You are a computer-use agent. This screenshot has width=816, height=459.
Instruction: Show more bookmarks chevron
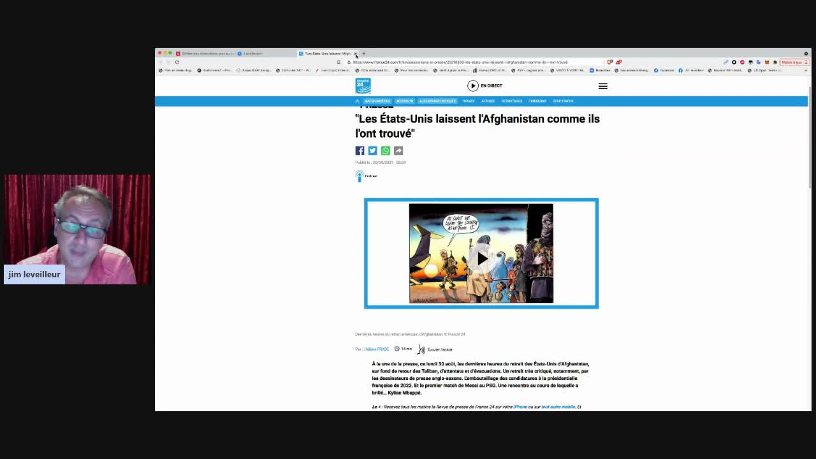tap(805, 70)
